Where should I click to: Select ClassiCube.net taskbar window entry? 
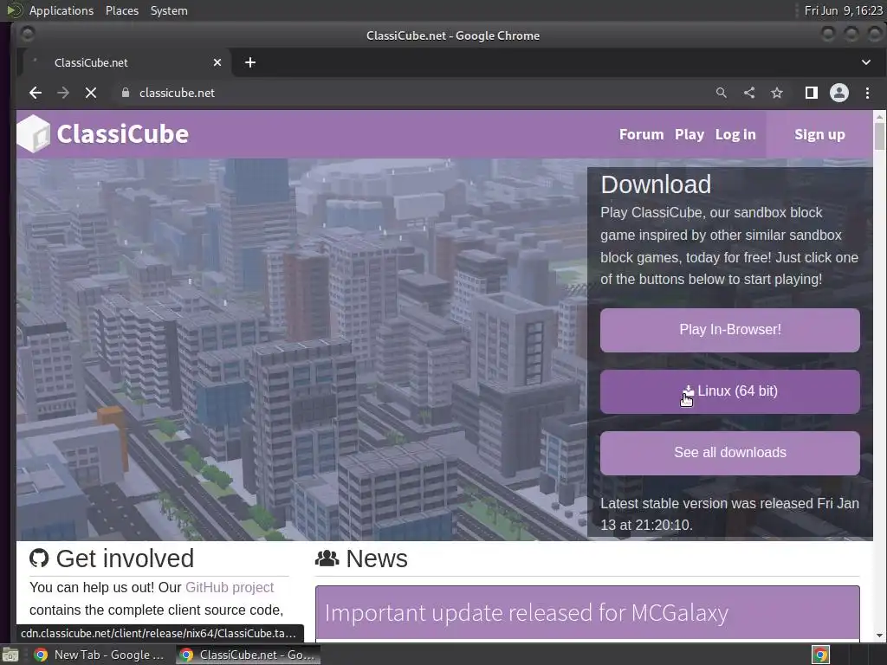[248, 655]
